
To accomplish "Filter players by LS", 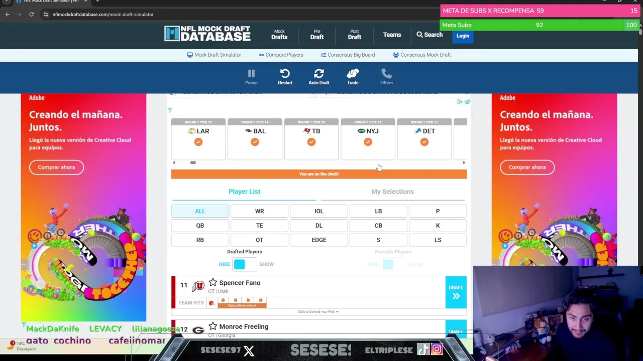I will tap(438, 240).
